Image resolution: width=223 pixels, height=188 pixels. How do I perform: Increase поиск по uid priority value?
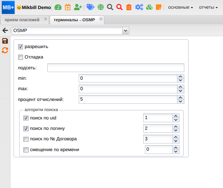(x=176, y=116)
